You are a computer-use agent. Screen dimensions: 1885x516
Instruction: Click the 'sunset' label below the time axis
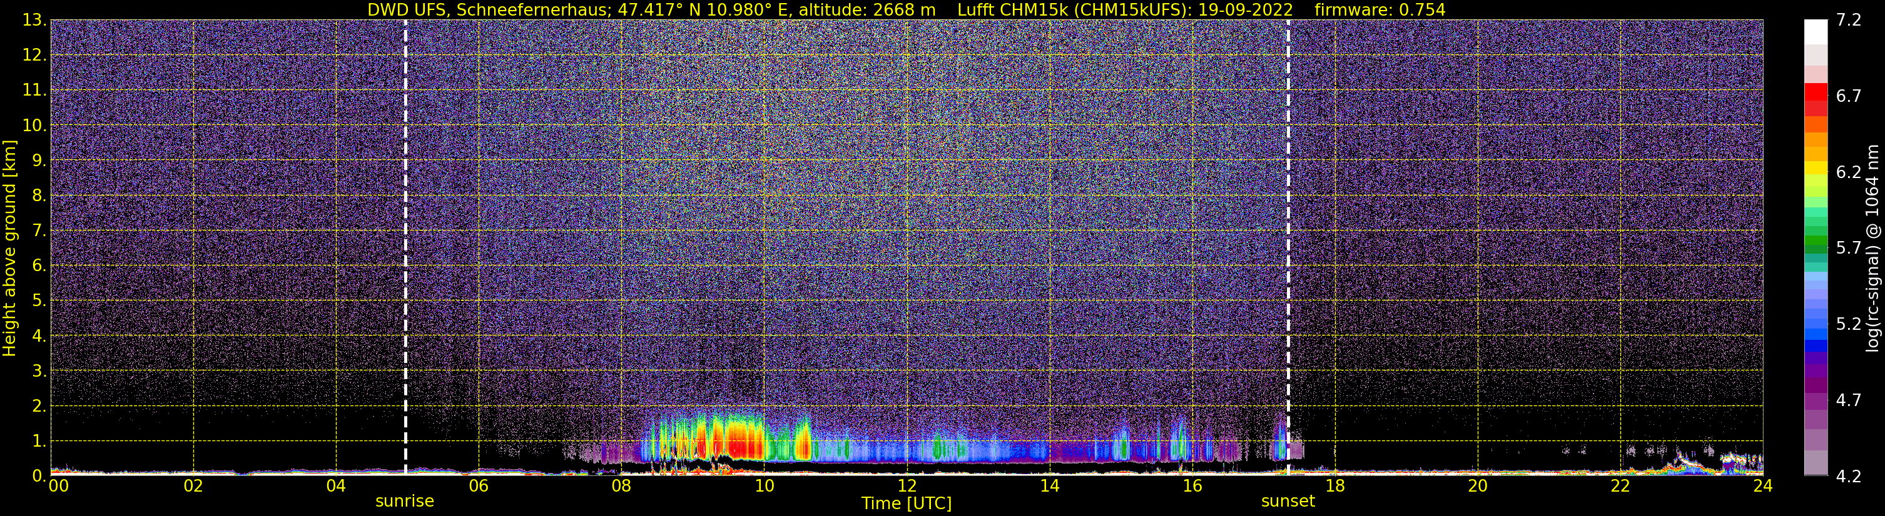(1288, 502)
